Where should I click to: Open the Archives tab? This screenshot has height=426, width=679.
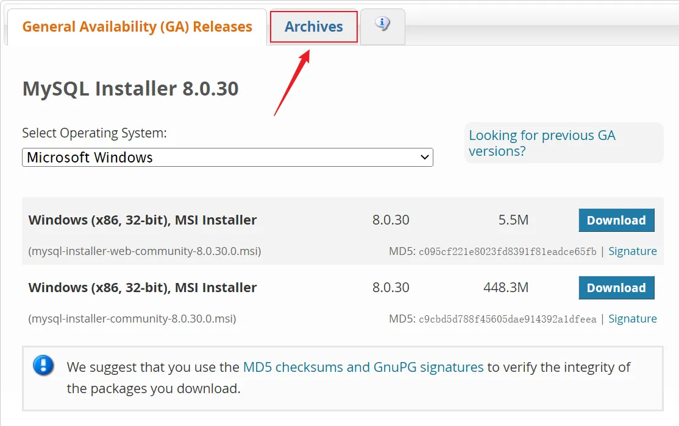pos(313,26)
